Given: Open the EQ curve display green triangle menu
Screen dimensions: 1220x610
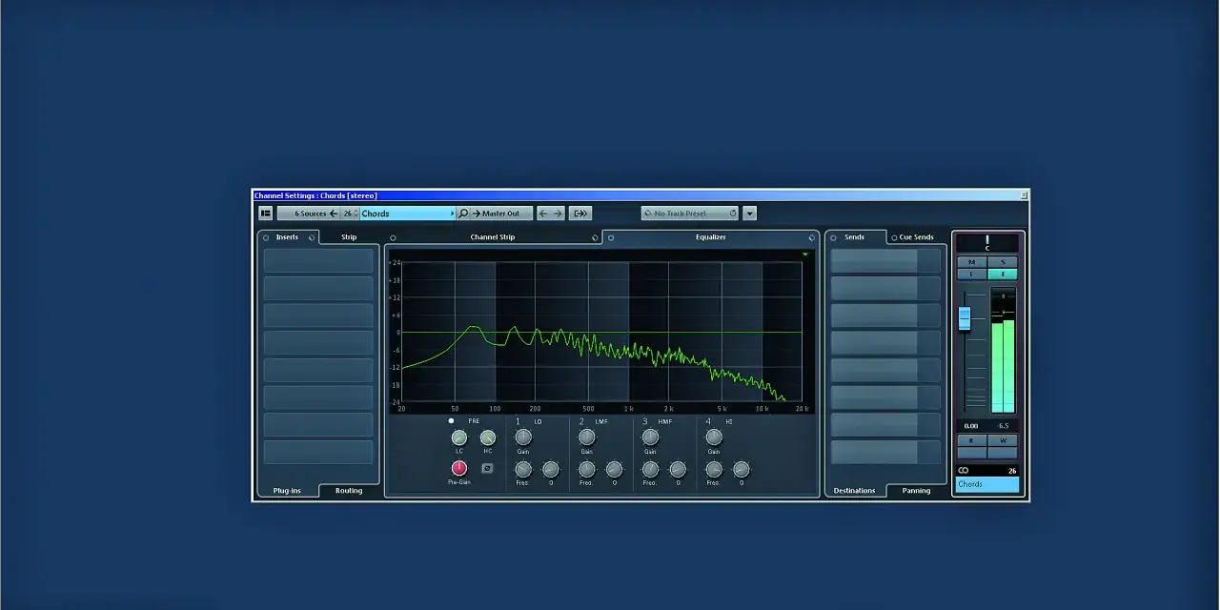Looking at the screenshot, I should point(805,254).
